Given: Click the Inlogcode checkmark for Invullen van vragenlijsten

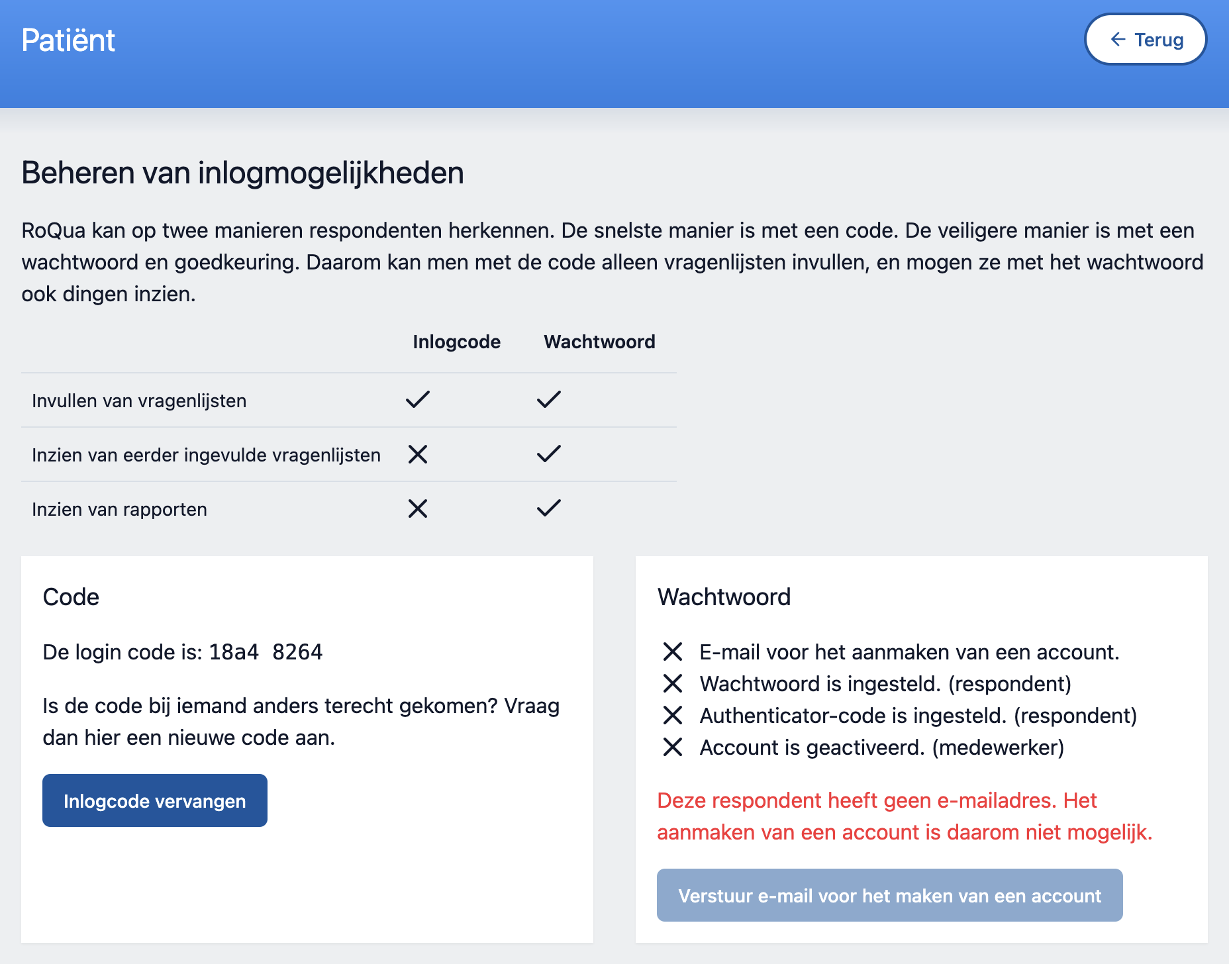Looking at the screenshot, I should click(418, 399).
